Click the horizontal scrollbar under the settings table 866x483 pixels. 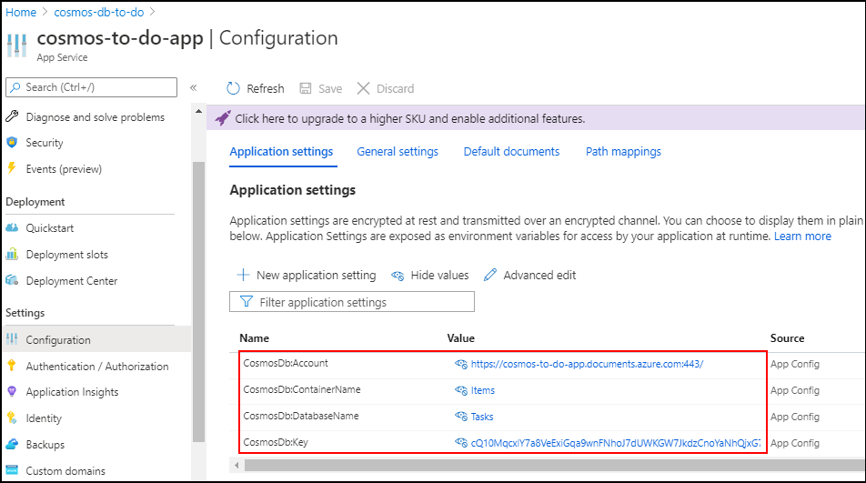click(x=546, y=465)
